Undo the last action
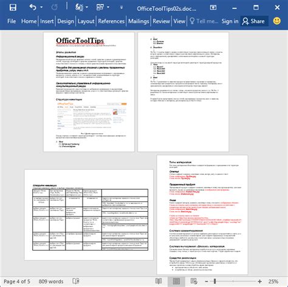This screenshot has width=288, height=287. coord(33,7)
